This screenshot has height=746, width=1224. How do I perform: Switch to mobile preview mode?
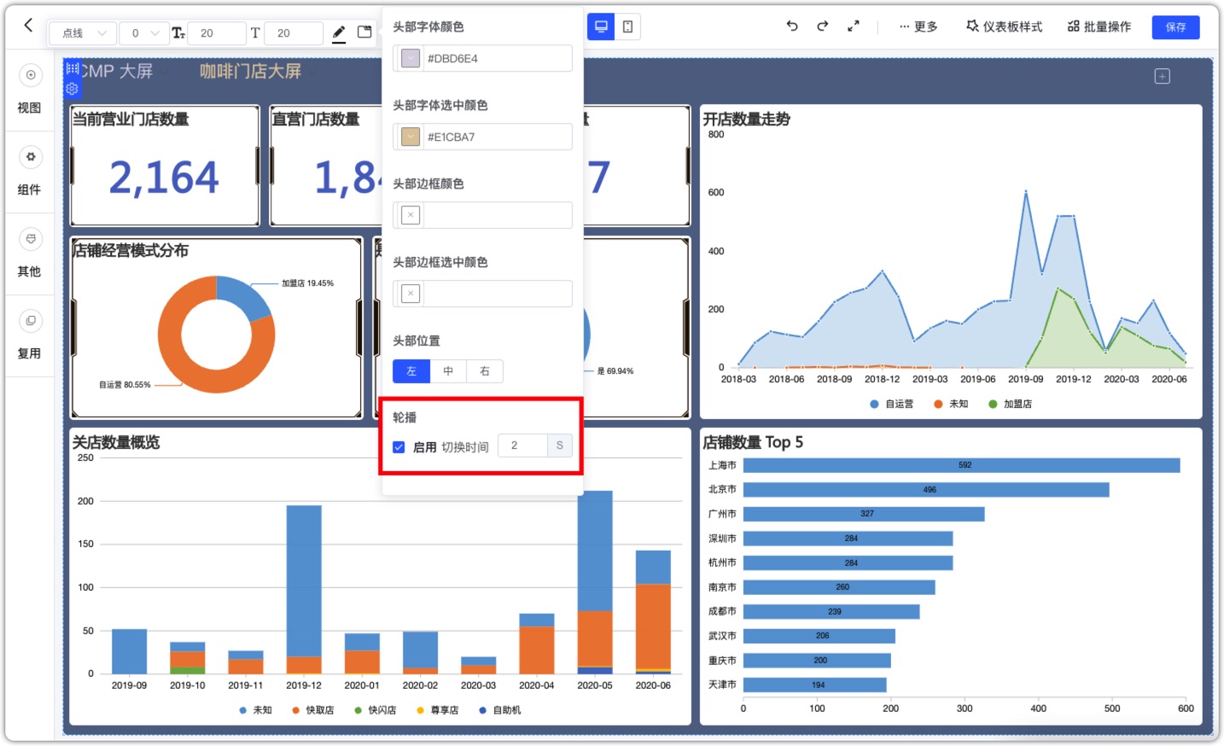(627, 26)
